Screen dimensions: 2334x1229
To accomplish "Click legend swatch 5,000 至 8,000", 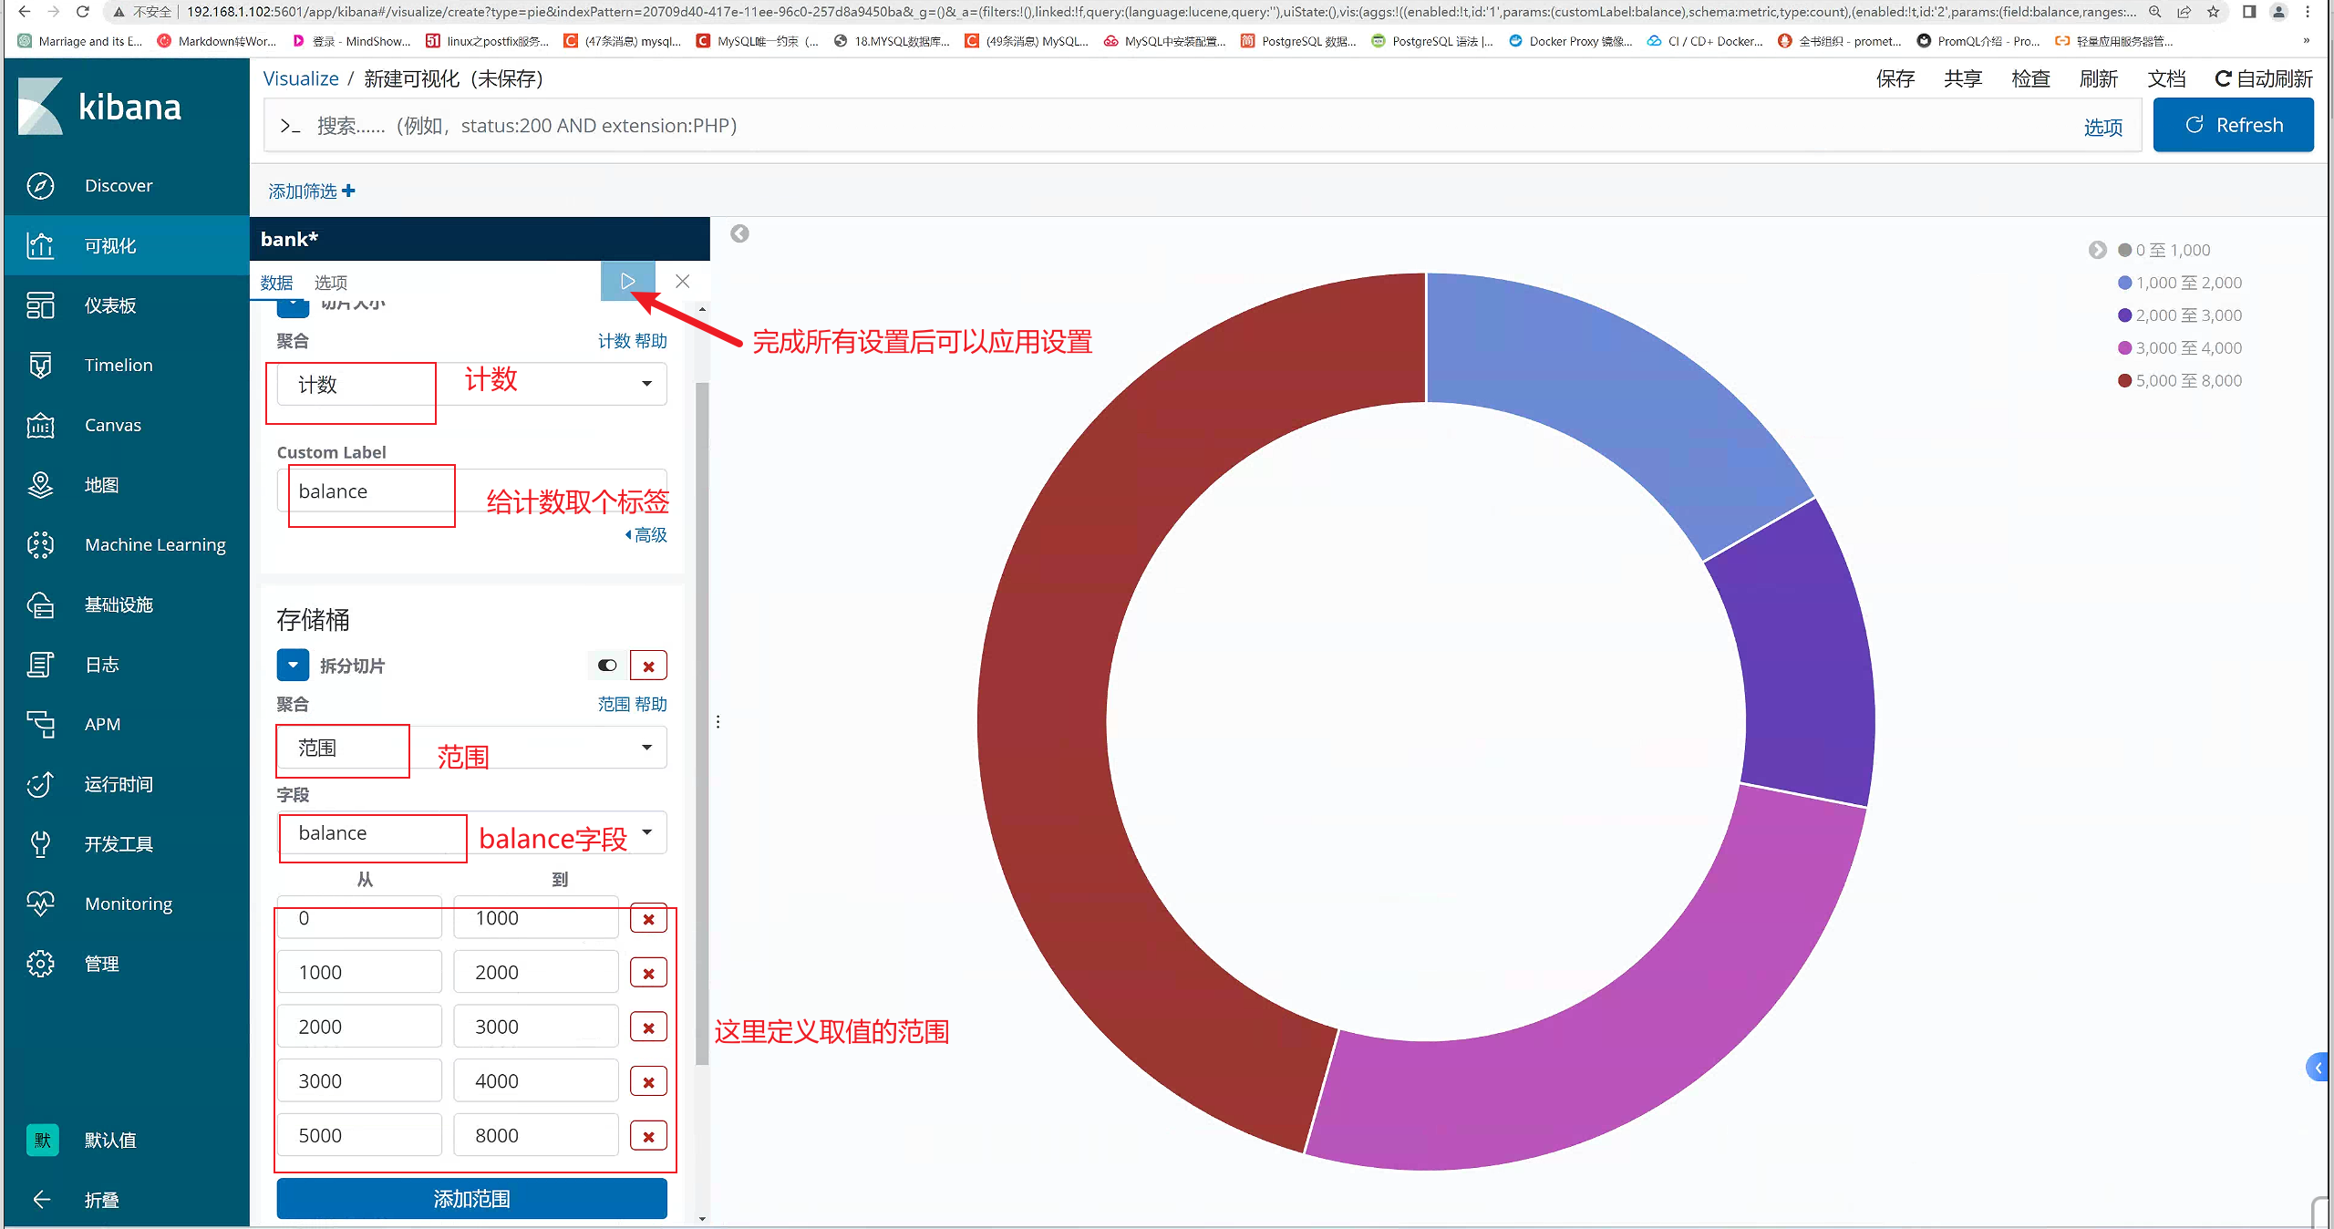I will point(2124,380).
